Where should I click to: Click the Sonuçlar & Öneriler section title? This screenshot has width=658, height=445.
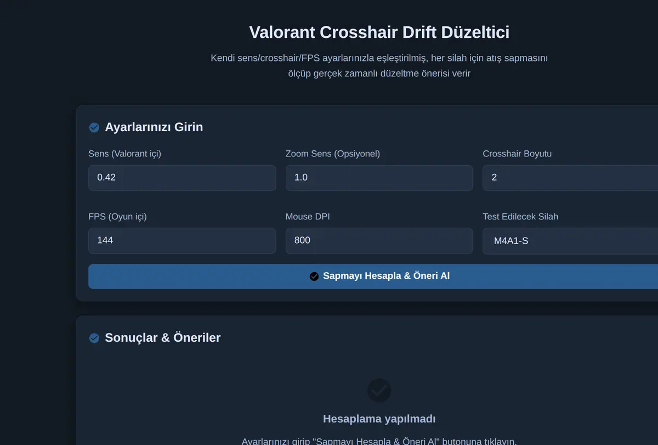(x=163, y=338)
